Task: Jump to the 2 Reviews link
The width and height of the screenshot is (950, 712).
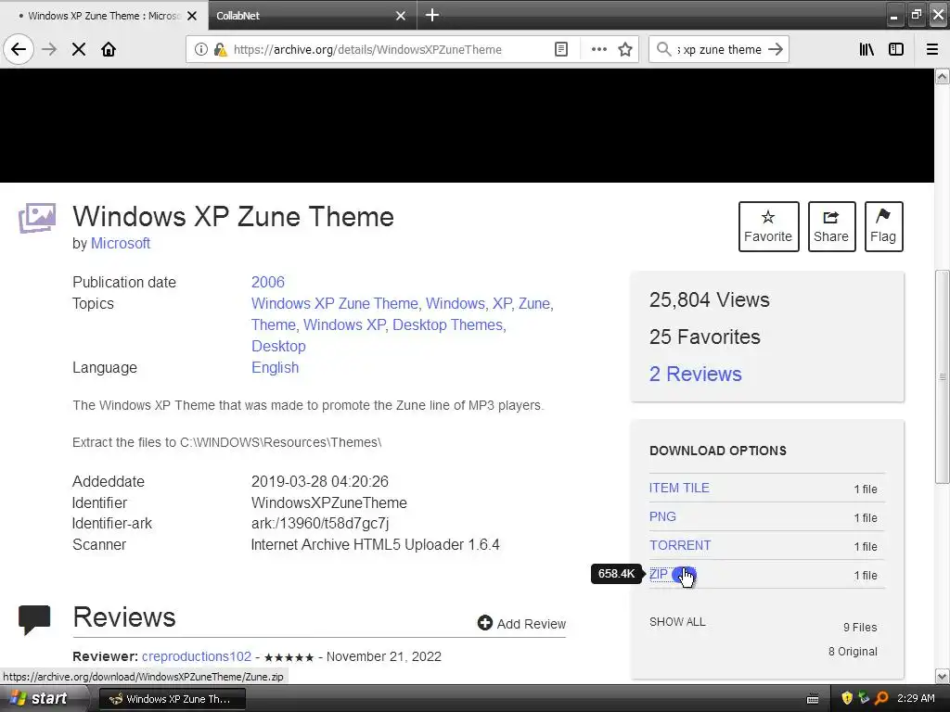Action: pyautogui.click(x=696, y=374)
